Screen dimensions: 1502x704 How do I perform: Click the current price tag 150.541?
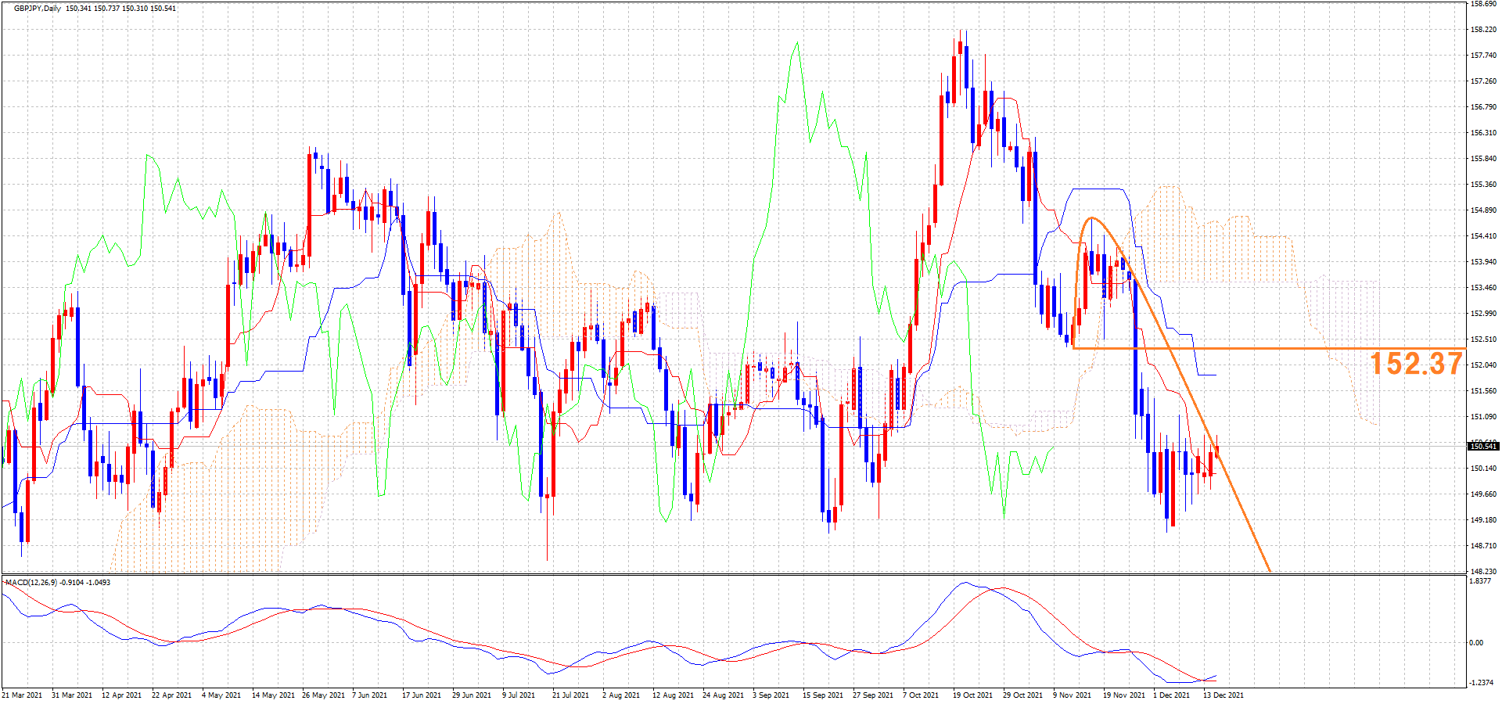tap(1483, 446)
